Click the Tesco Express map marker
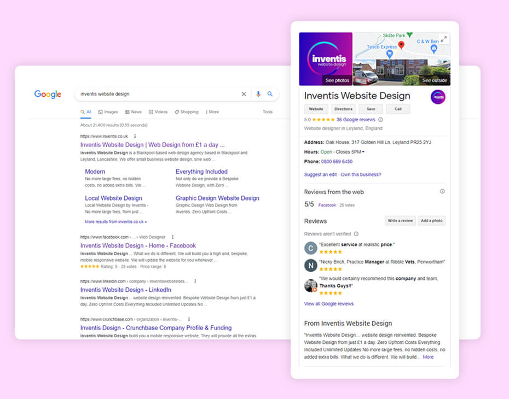The image size is (509, 399). 390,54
